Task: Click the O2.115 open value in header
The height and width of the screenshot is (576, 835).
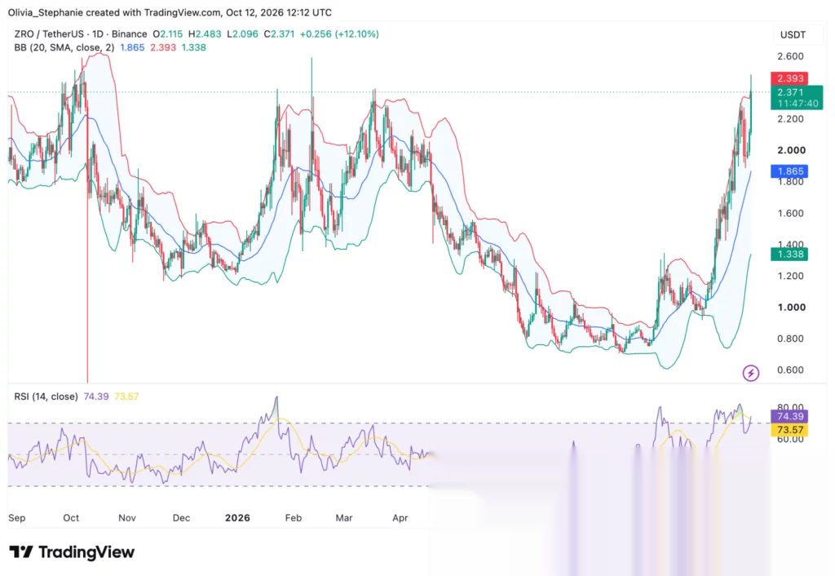Action: (x=168, y=34)
